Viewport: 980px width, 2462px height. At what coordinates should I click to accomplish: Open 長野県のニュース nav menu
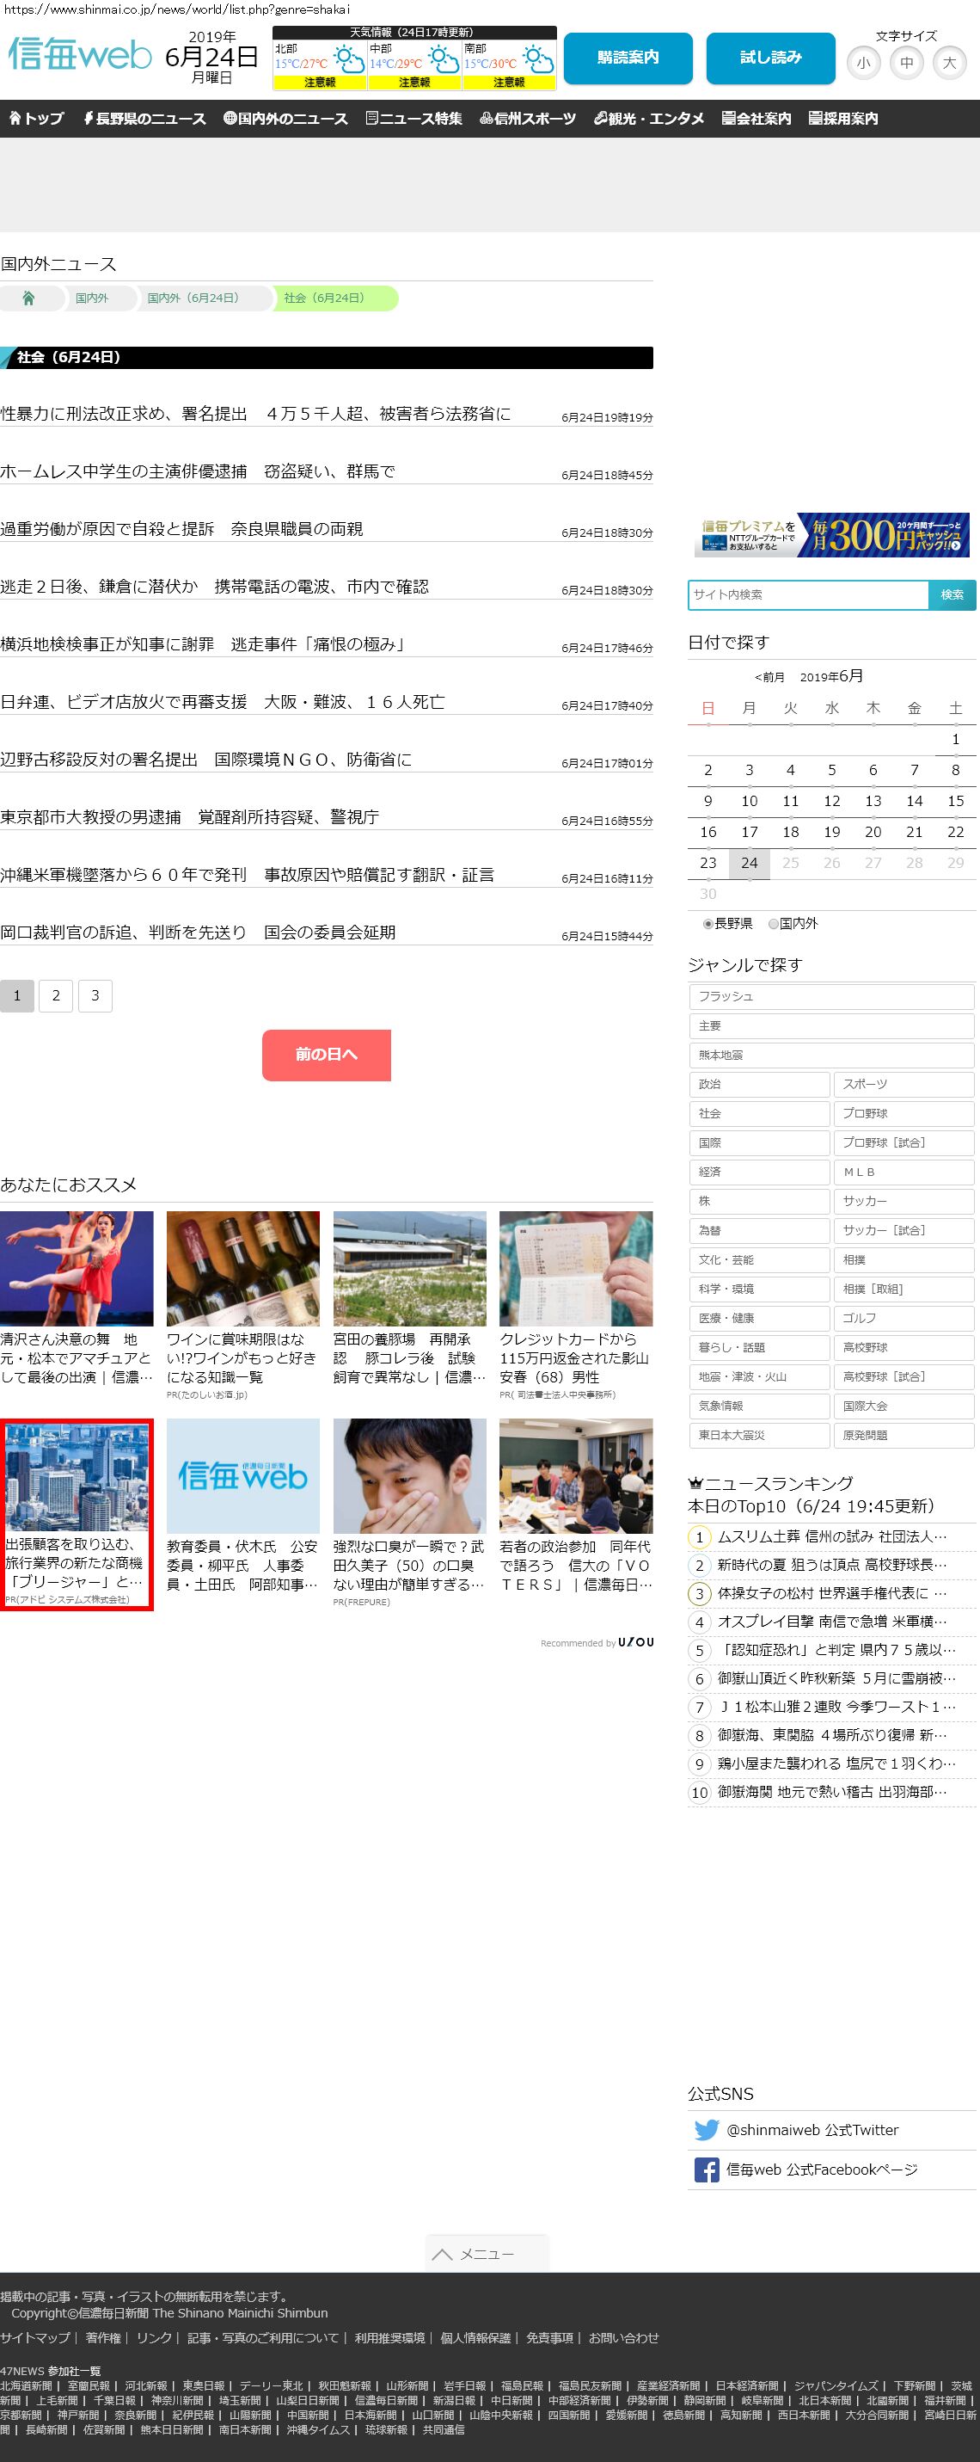point(144,119)
